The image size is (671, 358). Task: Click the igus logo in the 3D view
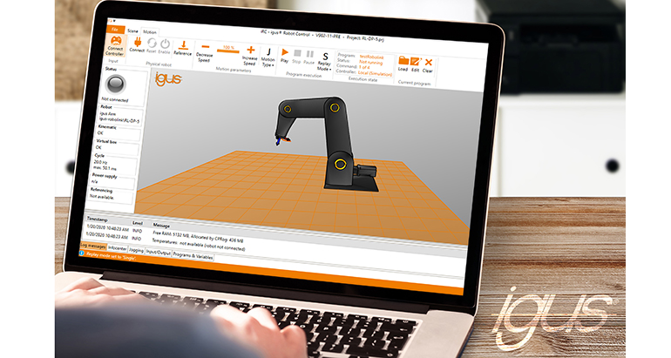167,79
